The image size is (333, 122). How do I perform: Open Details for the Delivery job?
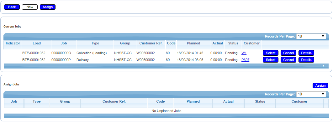point(306,60)
